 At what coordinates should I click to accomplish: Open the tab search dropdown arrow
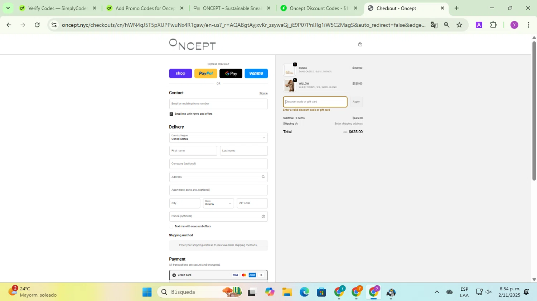pos(8,8)
